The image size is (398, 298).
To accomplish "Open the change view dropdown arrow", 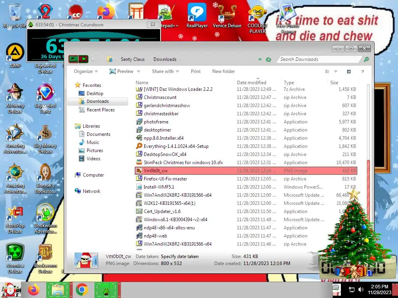I will click(x=335, y=71).
